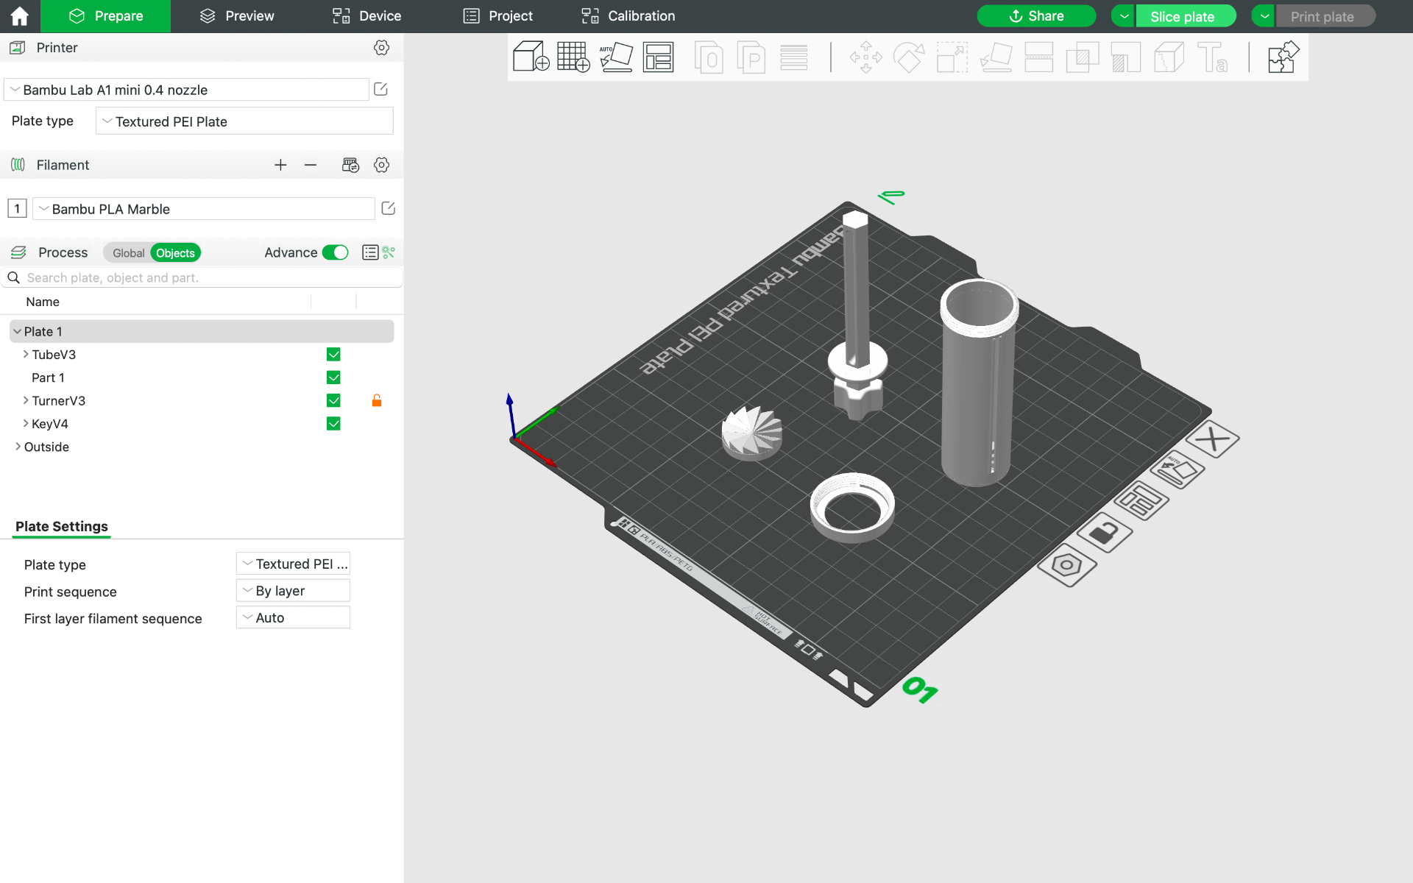Open the Assembly view puzzle icon
The width and height of the screenshot is (1413, 883).
click(1283, 57)
